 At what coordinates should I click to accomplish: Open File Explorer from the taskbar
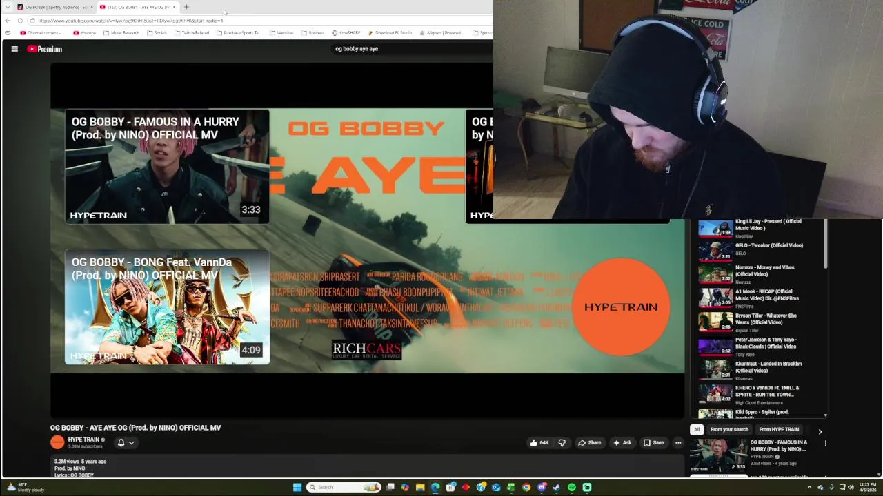tap(420, 487)
